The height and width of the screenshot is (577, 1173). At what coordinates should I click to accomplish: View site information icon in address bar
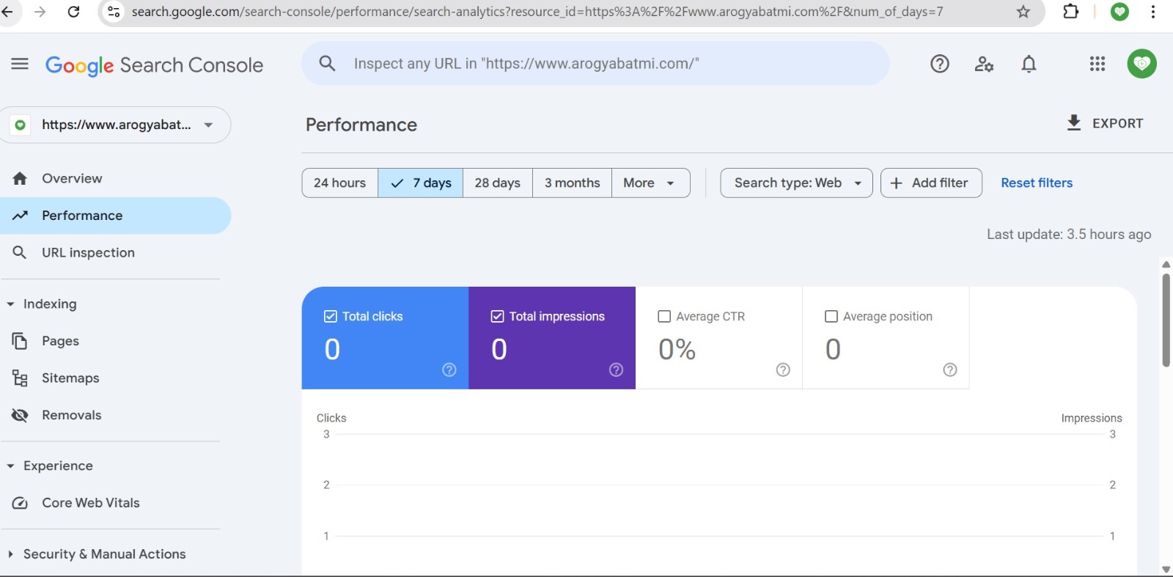coord(114,12)
